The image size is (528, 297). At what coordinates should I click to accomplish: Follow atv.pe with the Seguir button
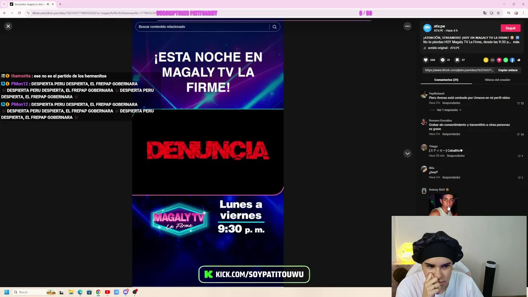(510, 28)
